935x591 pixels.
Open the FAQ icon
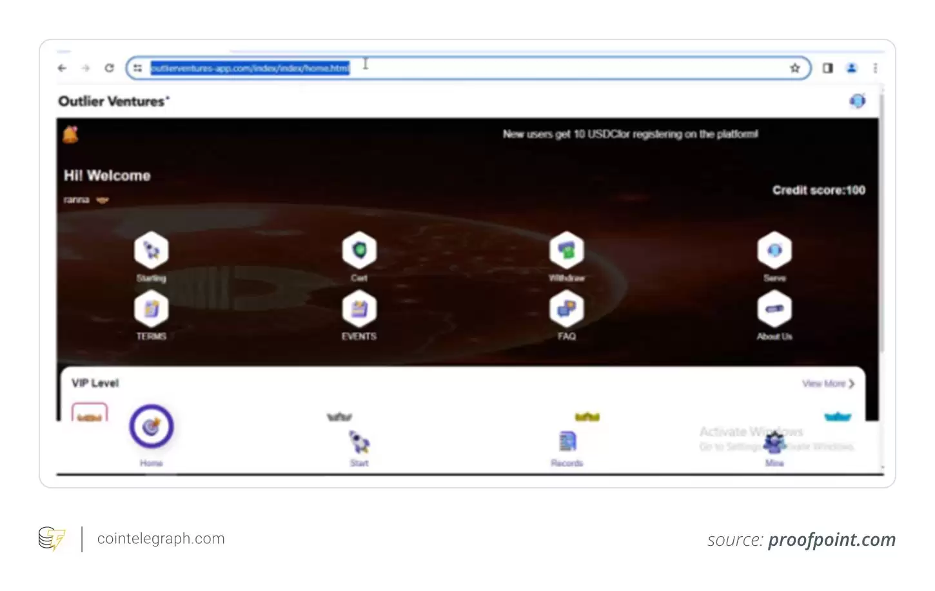point(566,309)
